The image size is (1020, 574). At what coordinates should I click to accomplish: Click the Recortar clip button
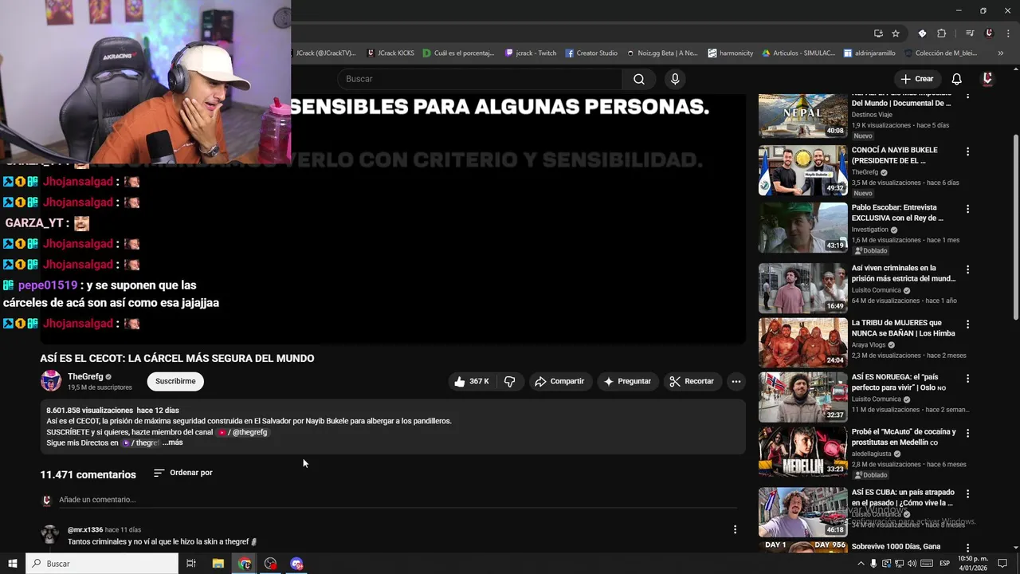pos(692,381)
